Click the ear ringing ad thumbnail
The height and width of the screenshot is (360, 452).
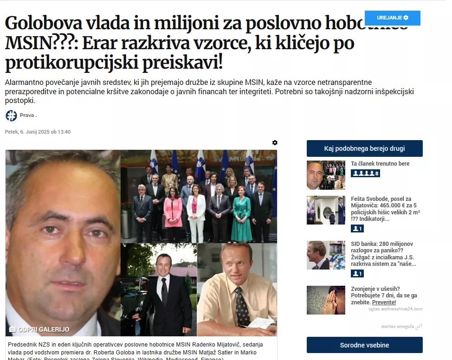tap(326, 300)
